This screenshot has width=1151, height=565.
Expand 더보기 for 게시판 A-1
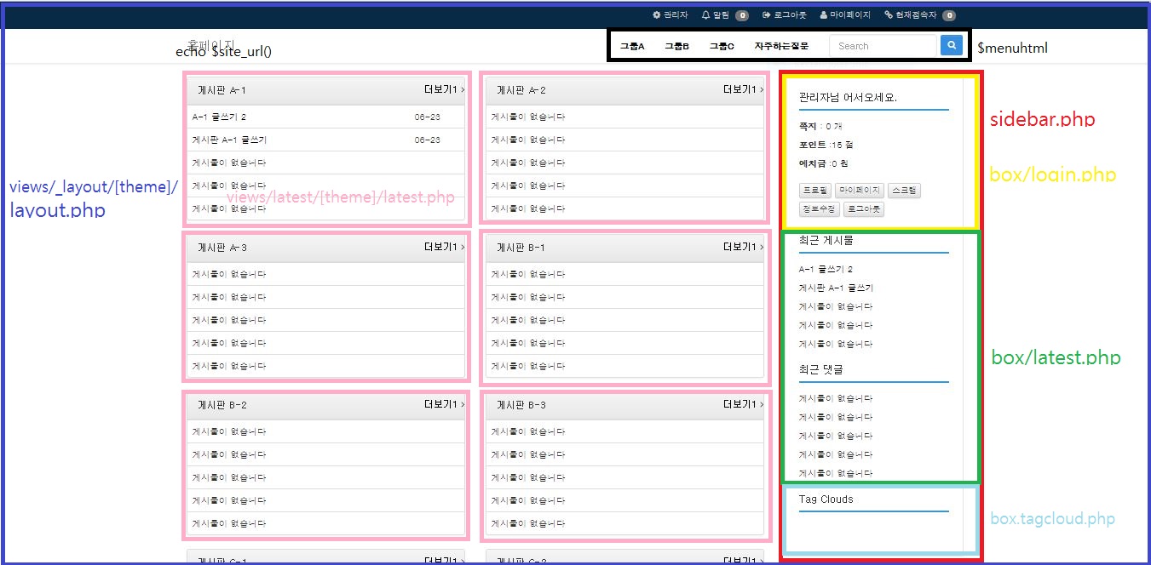444,89
